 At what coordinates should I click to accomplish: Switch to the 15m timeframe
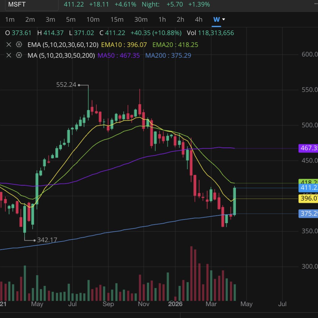tap(117, 20)
